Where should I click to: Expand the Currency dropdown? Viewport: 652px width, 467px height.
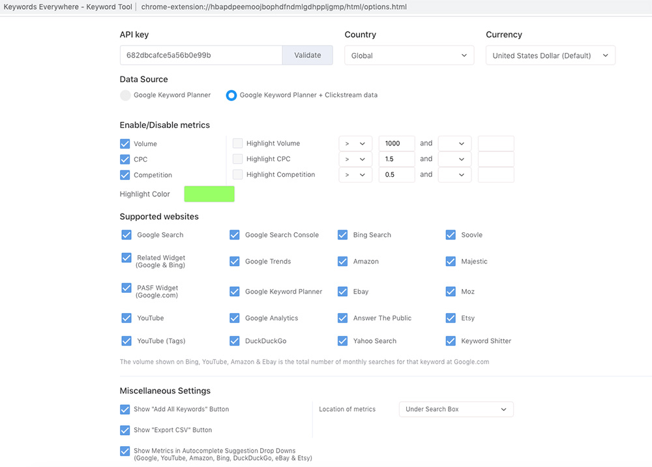[550, 55]
